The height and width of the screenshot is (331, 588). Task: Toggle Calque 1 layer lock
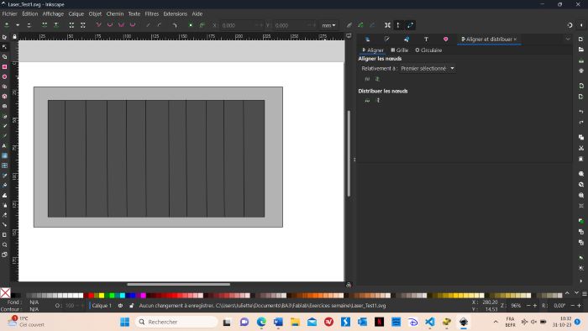click(132, 306)
